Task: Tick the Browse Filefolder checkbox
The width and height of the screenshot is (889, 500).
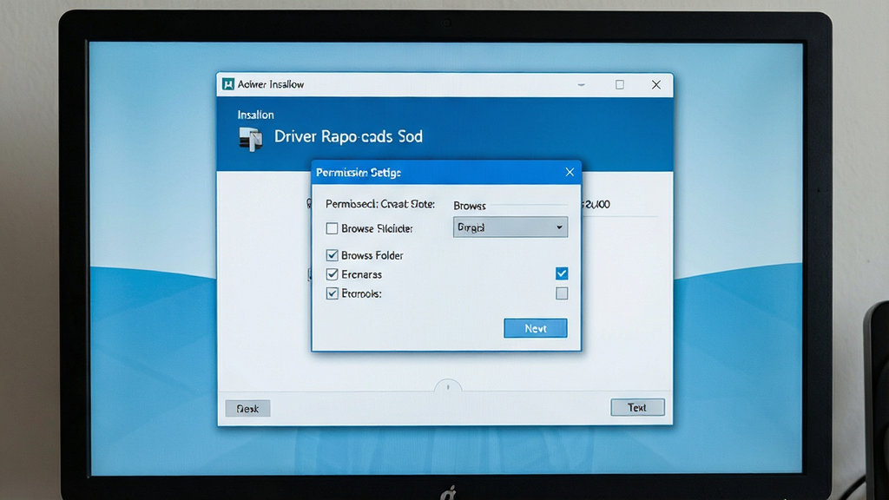Action: click(332, 228)
